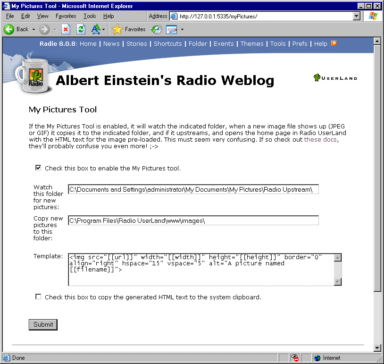
Task: Open the File menu
Action: 10,16
